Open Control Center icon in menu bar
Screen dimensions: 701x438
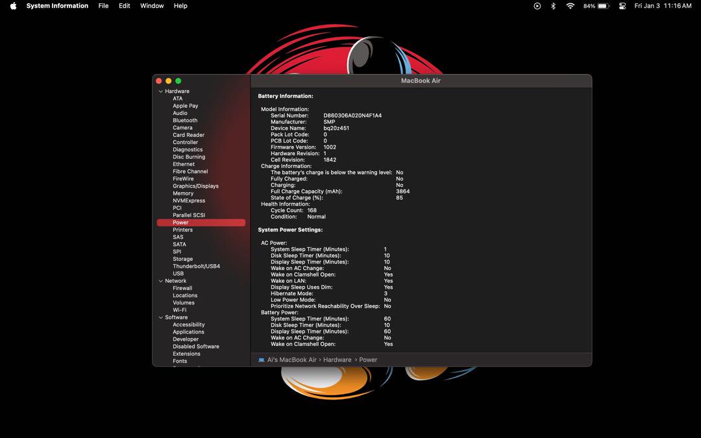click(x=622, y=6)
